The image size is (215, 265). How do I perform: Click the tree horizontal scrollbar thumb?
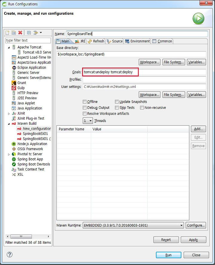click(x=21, y=237)
